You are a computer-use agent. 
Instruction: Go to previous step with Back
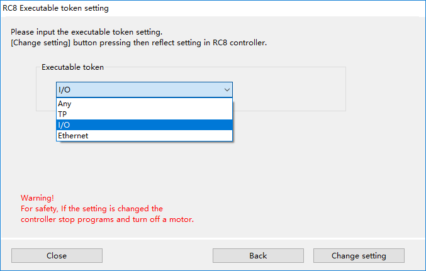pyautogui.click(x=258, y=255)
